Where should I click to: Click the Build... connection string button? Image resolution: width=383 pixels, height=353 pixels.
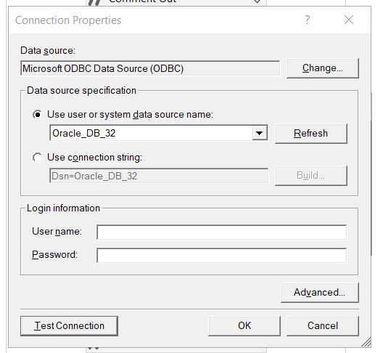coord(311,176)
